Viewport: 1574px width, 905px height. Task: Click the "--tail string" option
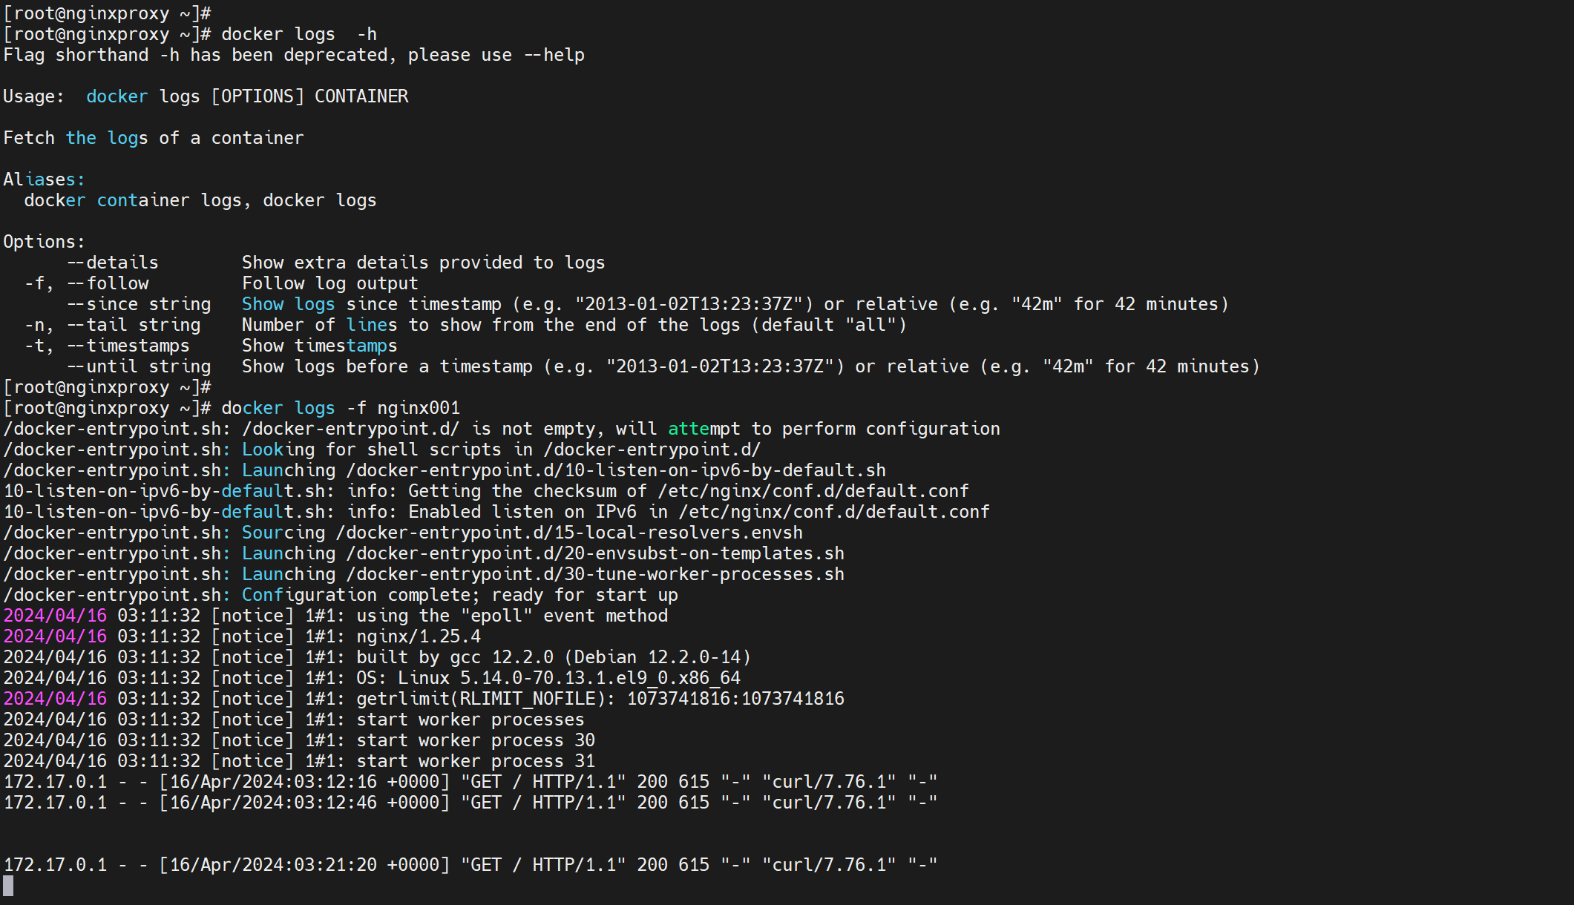tap(134, 326)
